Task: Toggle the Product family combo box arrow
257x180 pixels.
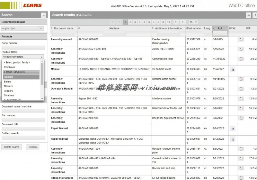Action: click(41, 57)
